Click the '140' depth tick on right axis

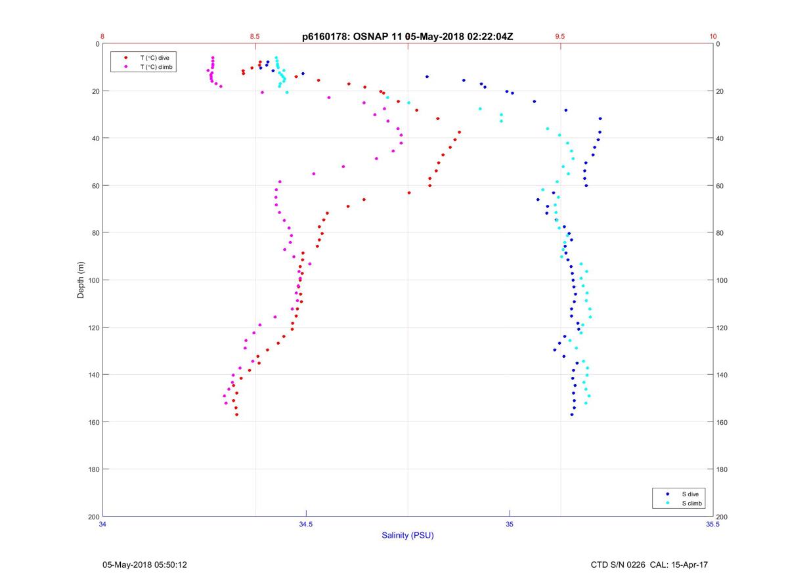[722, 375]
